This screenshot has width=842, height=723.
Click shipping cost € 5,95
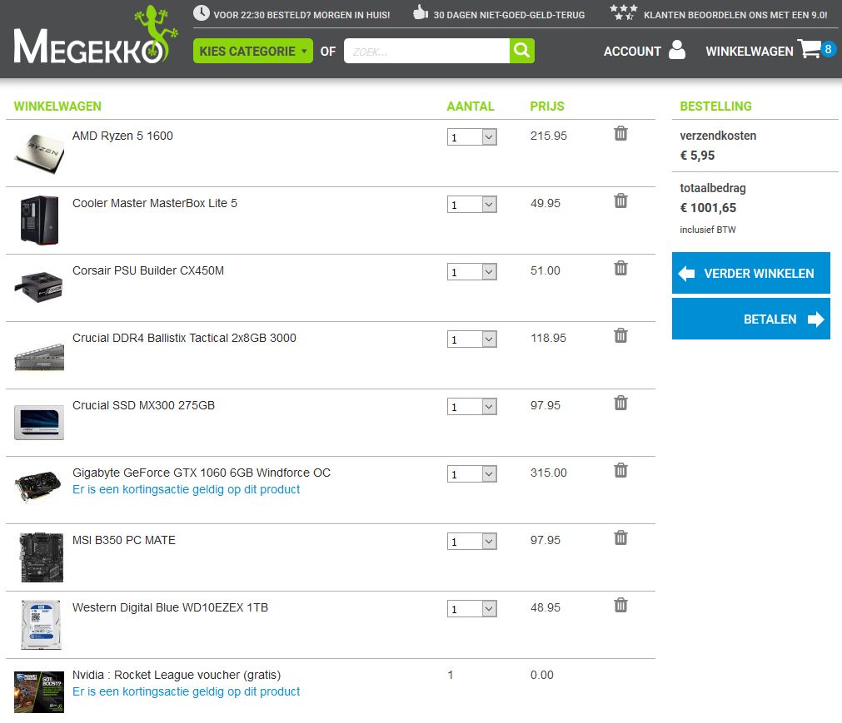click(x=697, y=156)
